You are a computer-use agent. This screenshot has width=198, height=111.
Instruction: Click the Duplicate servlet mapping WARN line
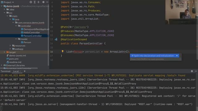pyautogui.click(x=93, y=75)
